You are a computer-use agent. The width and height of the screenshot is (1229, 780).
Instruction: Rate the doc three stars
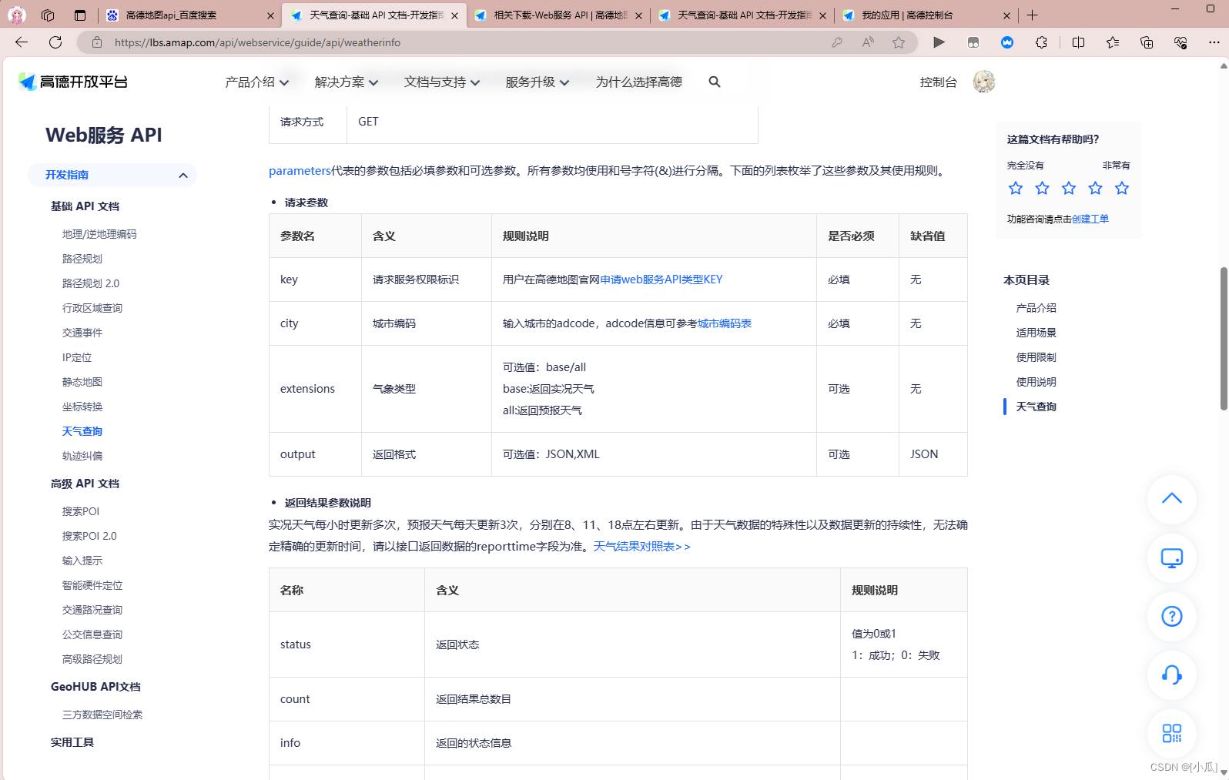pos(1069,188)
